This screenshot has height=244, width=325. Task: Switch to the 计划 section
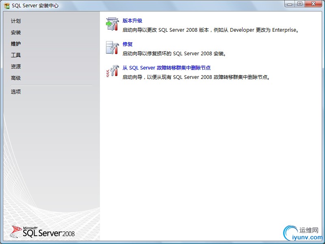[x=16, y=21]
